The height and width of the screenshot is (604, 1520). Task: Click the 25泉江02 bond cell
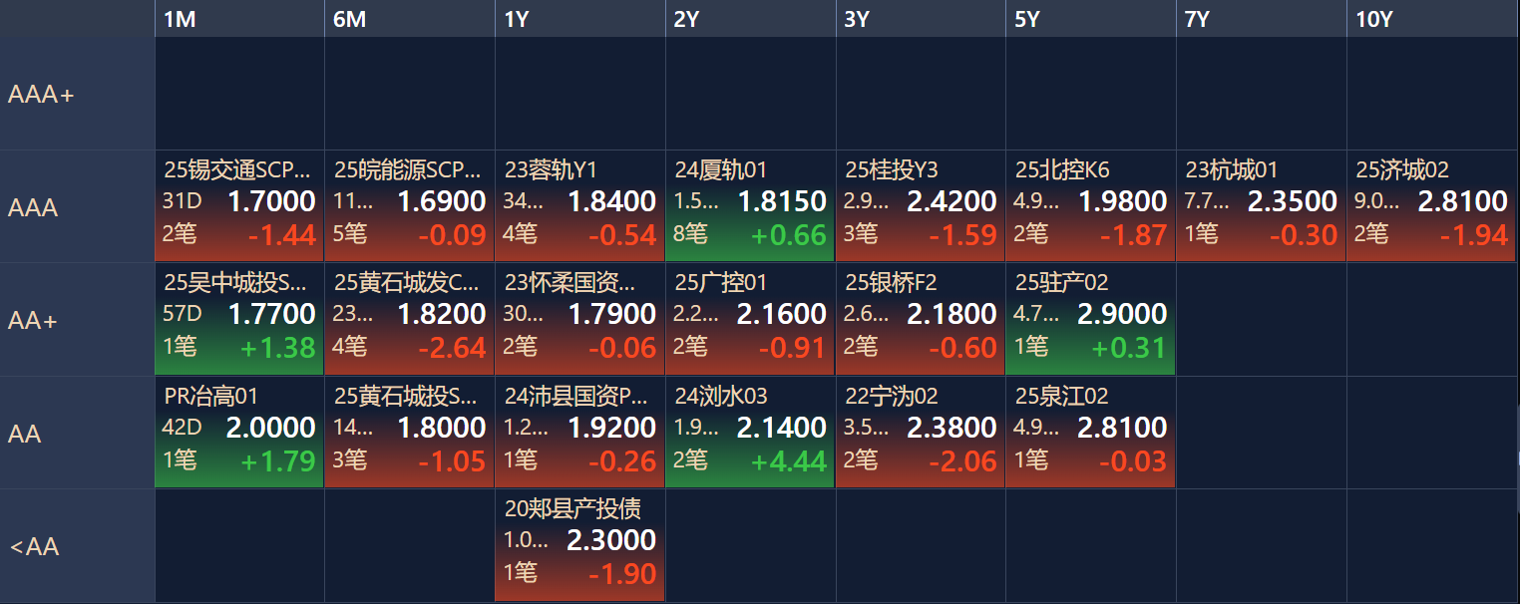click(x=1090, y=433)
